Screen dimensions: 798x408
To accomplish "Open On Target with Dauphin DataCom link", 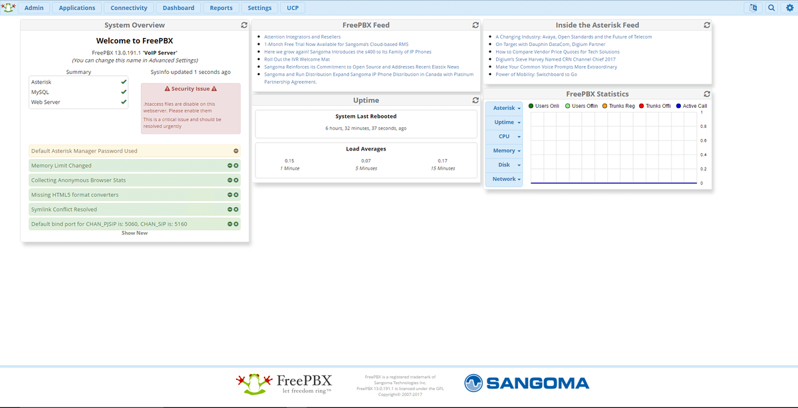I will coord(550,45).
